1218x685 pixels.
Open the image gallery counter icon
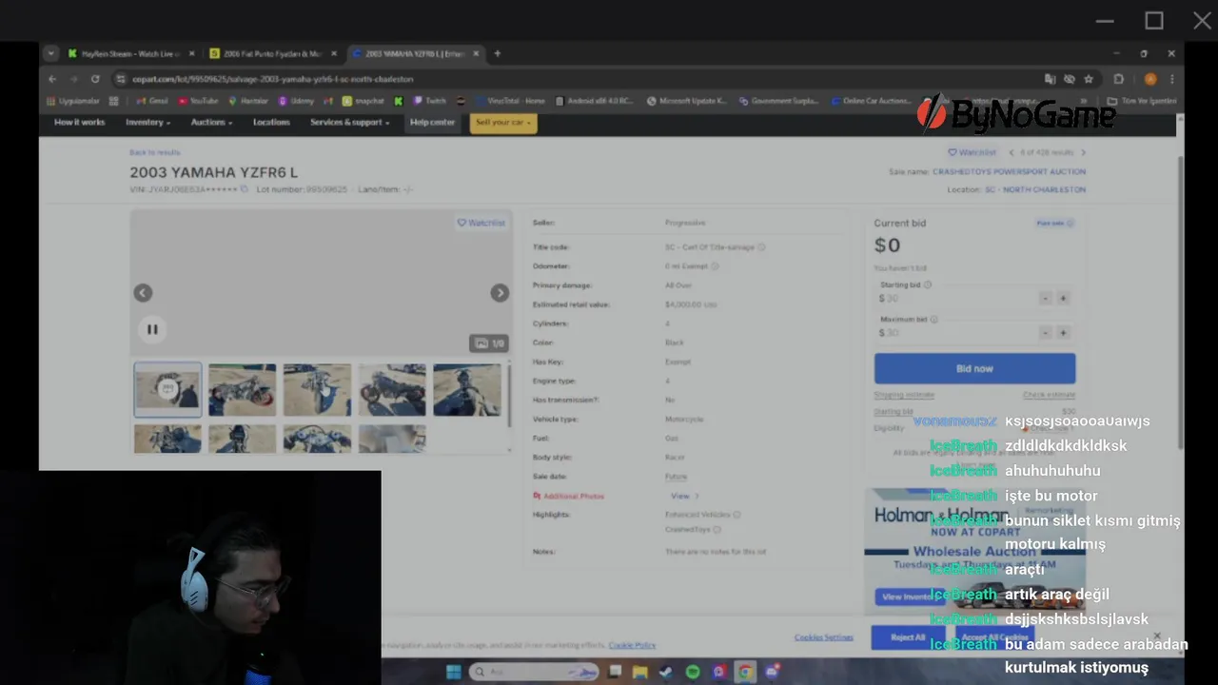point(489,343)
